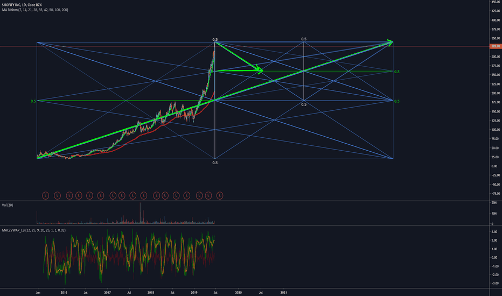This screenshot has height=296, width=502.
Task: Open the first (leftmost) earnings E marker
Action: (x=45, y=195)
